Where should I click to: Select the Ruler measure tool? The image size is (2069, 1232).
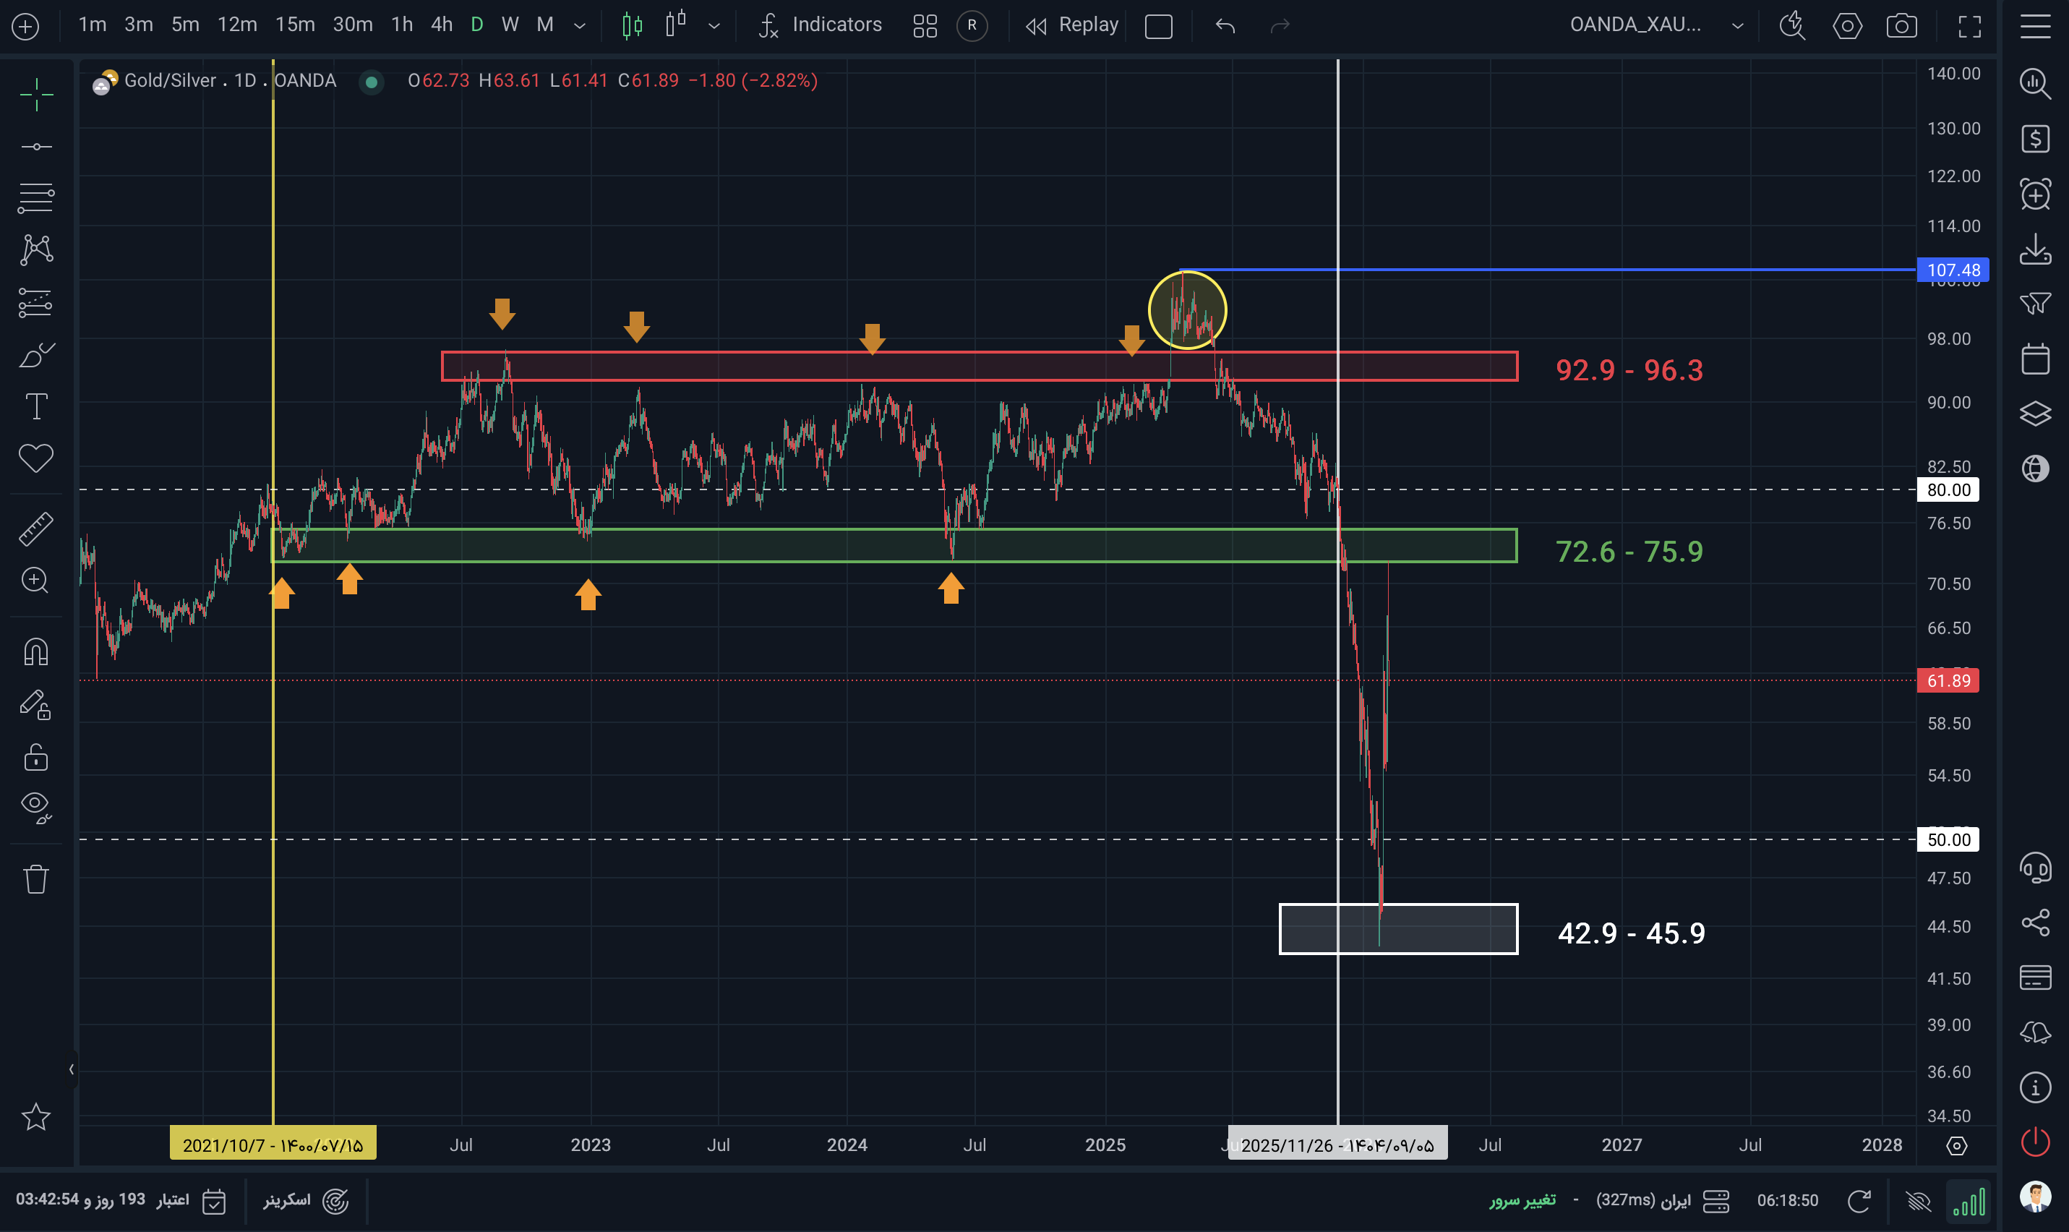click(35, 529)
